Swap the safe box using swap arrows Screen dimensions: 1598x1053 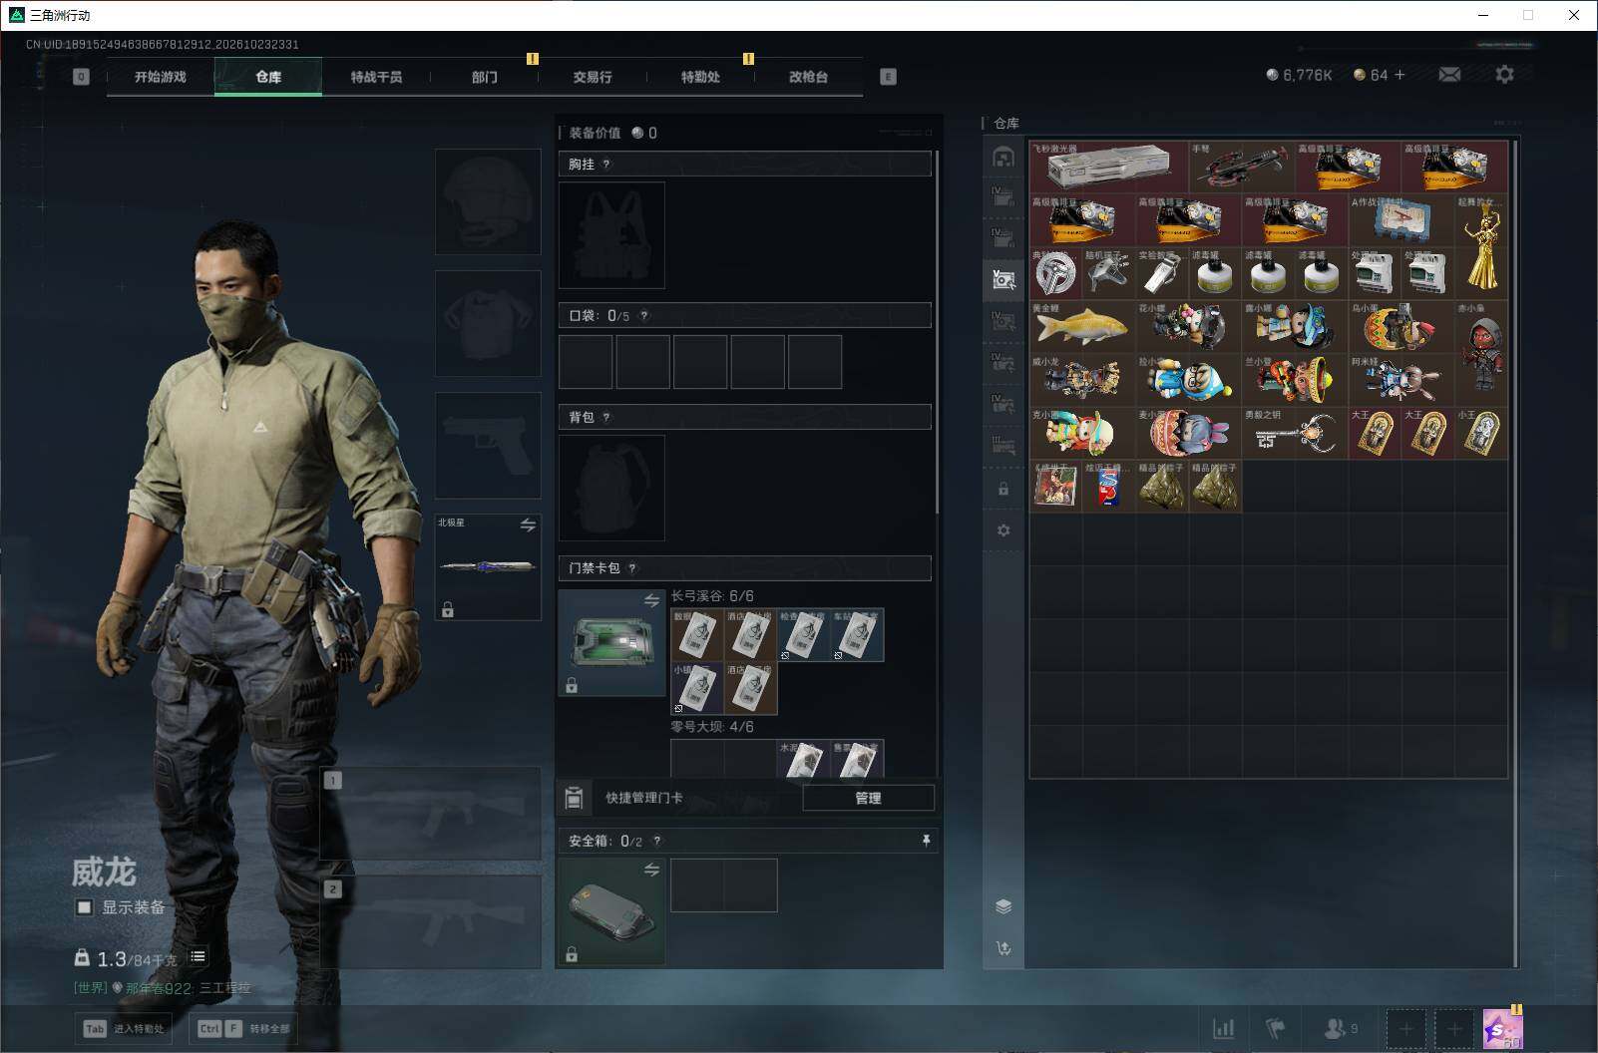651,870
